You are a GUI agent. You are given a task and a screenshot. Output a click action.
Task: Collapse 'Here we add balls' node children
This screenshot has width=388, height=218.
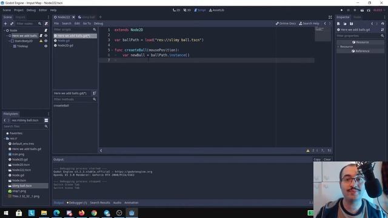pos(7,36)
